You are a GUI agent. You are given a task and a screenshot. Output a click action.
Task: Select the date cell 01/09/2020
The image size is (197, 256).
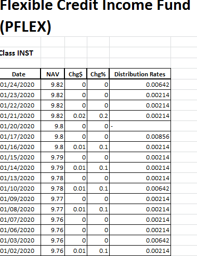tap(20, 199)
